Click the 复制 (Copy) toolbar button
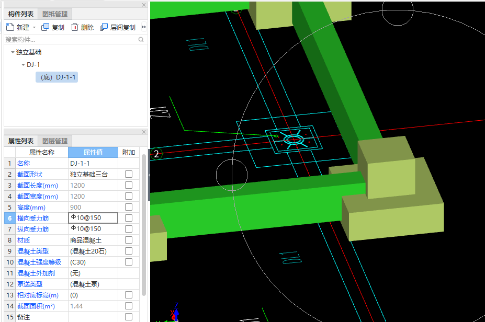Viewport: 485px width, 322px height. click(x=53, y=27)
